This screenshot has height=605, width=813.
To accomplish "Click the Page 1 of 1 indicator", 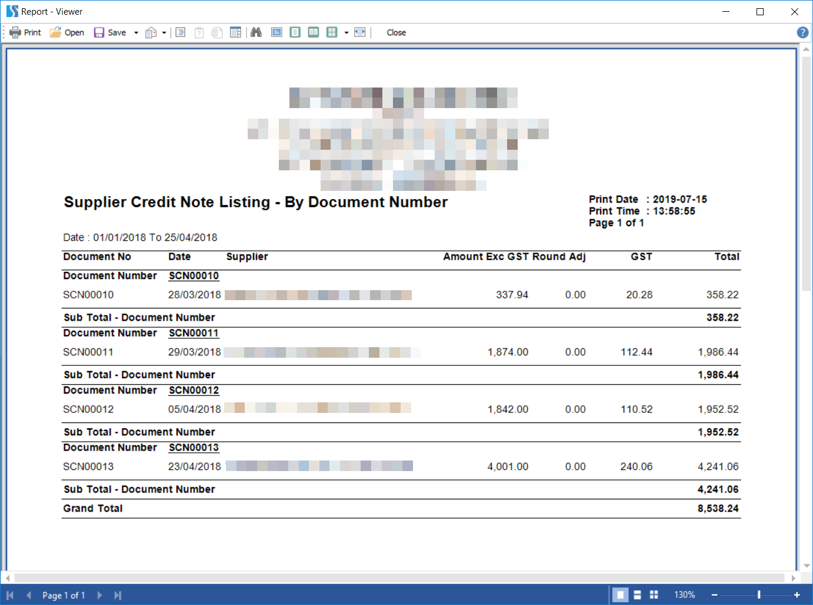I will coord(64,595).
